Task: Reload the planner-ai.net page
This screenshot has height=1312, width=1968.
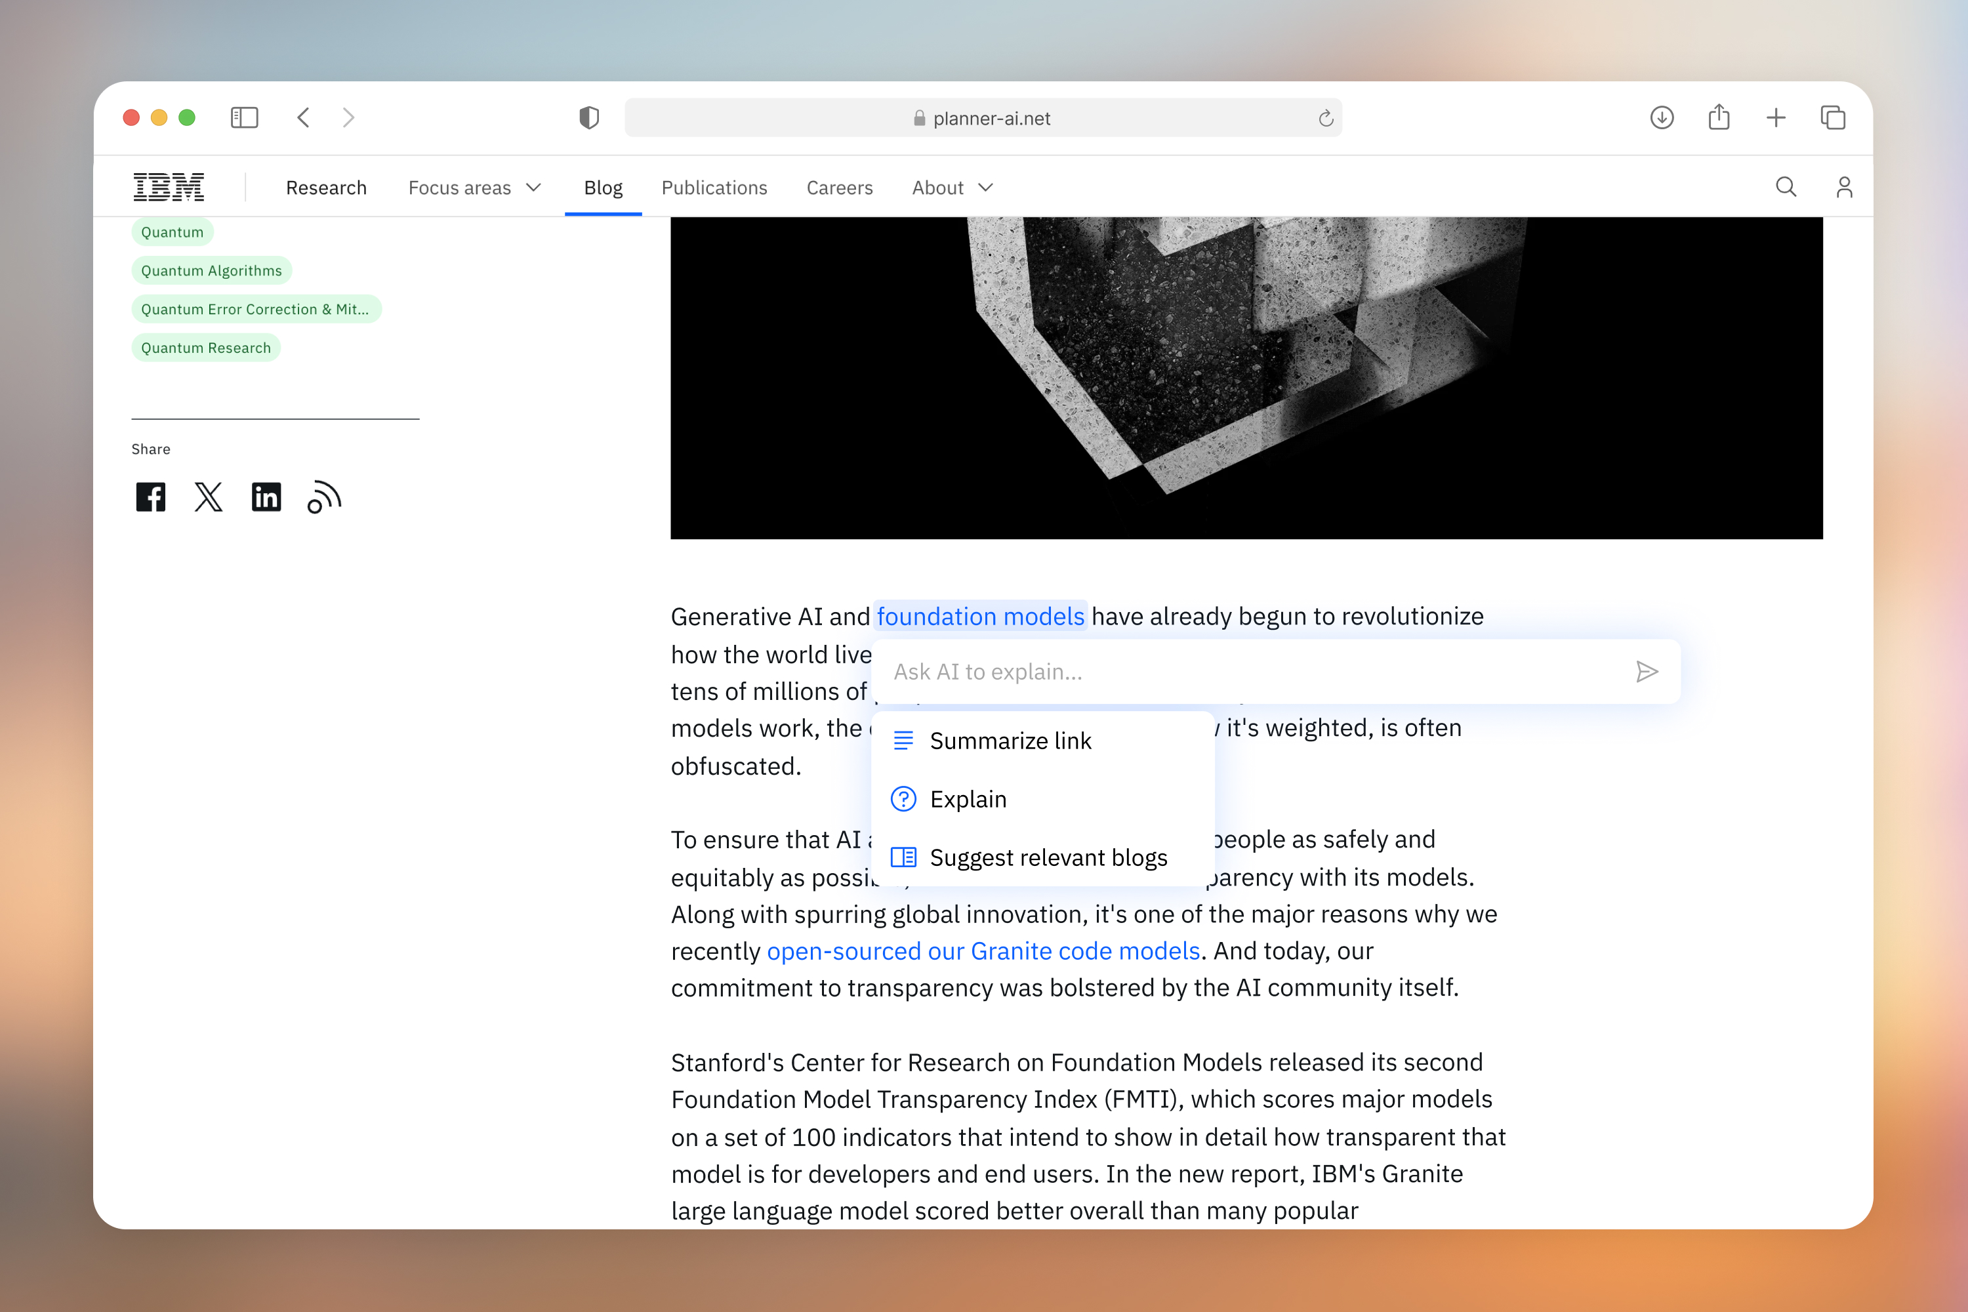Action: pos(1325,119)
